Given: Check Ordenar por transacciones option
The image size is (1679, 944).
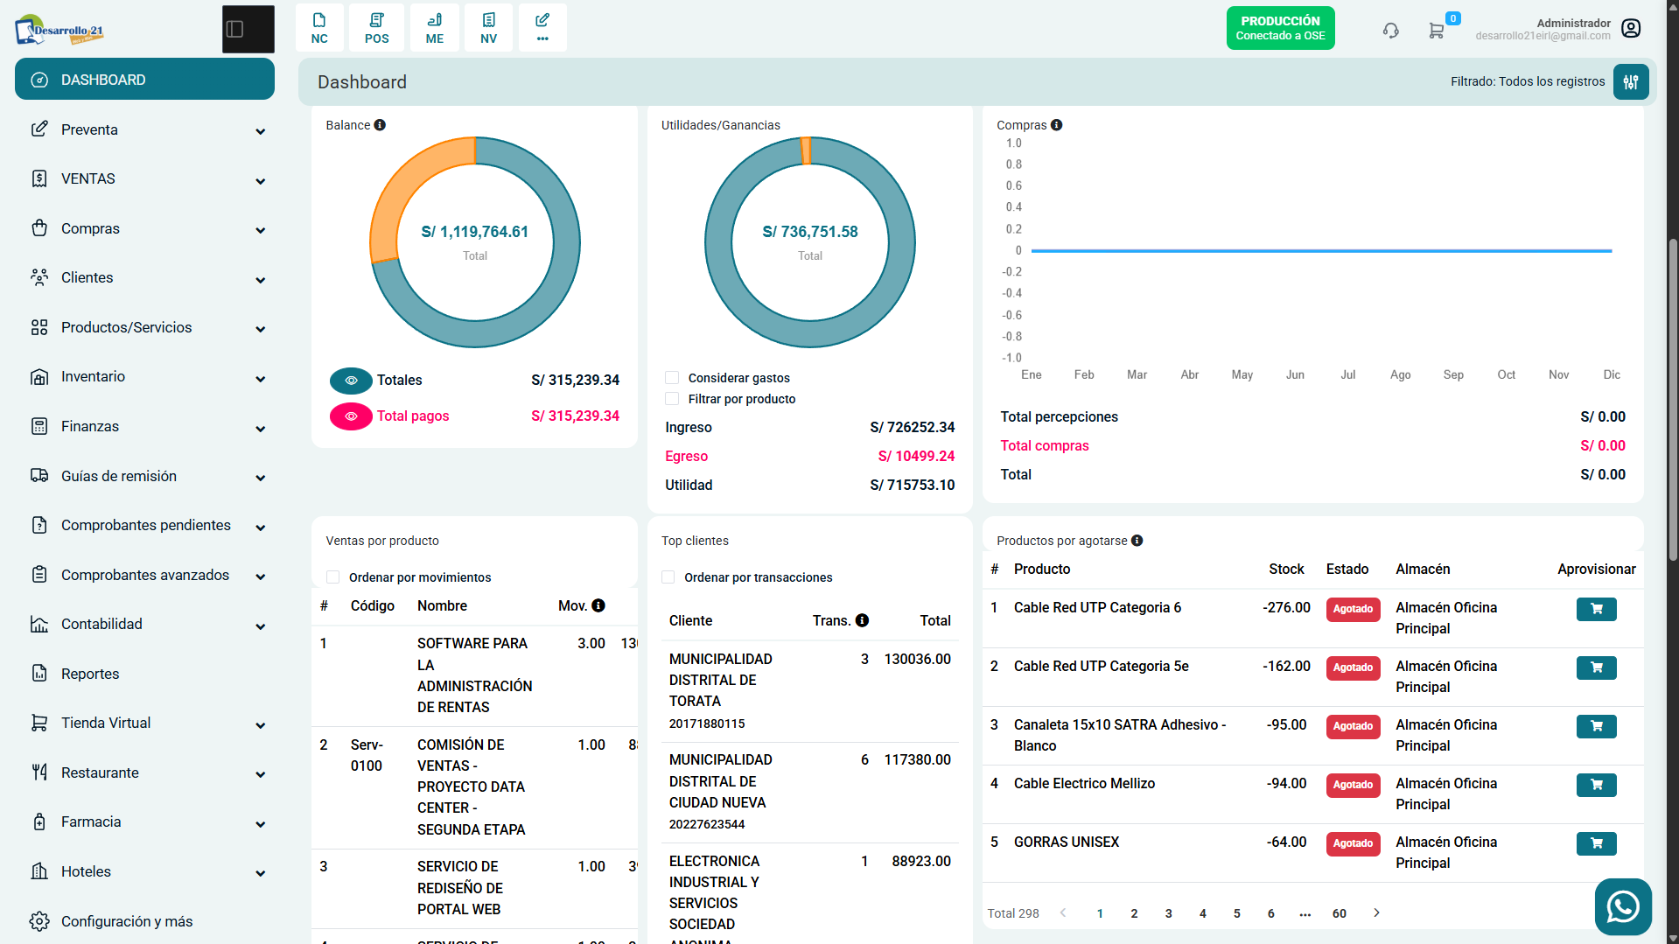Looking at the screenshot, I should click(x=668, y=577).
